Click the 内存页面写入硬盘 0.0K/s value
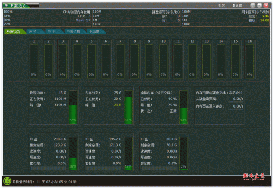Screen dimensions: 273x188 pyautogui.click(x=238, y=106)
